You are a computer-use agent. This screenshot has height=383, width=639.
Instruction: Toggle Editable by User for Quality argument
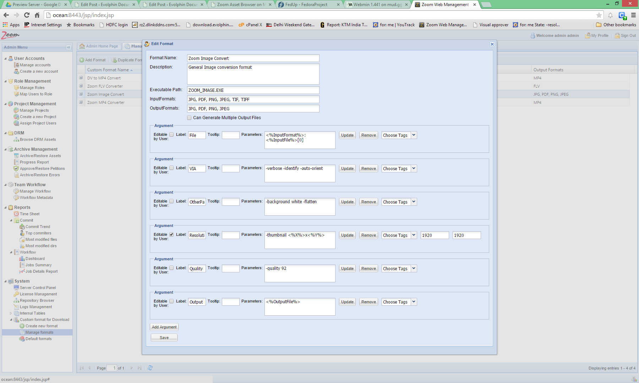tap(171, 268)
